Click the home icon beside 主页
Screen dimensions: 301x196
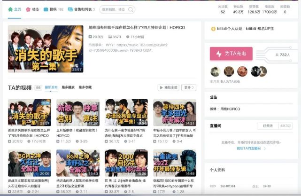point(10,9)
